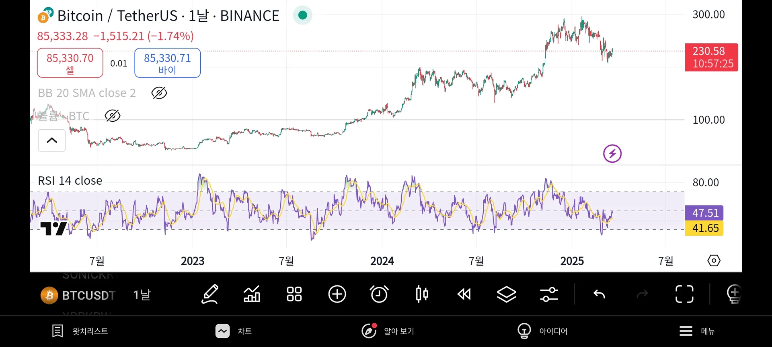
Task: Create an alert with the clock icon
Action: [x=379, y=294]
